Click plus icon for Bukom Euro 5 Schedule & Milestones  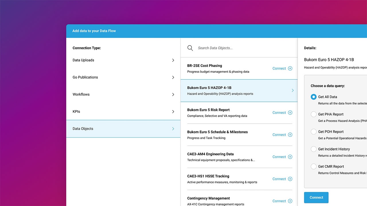[290, 135]
